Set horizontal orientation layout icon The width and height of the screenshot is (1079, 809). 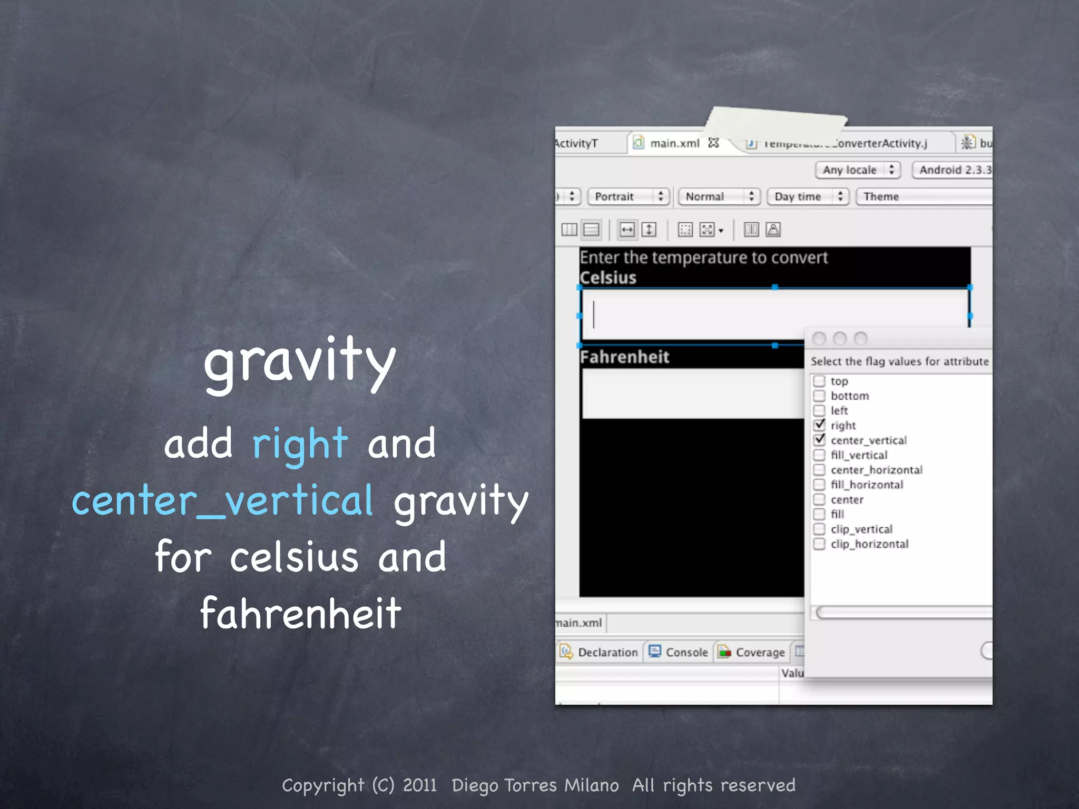(569, 230)
